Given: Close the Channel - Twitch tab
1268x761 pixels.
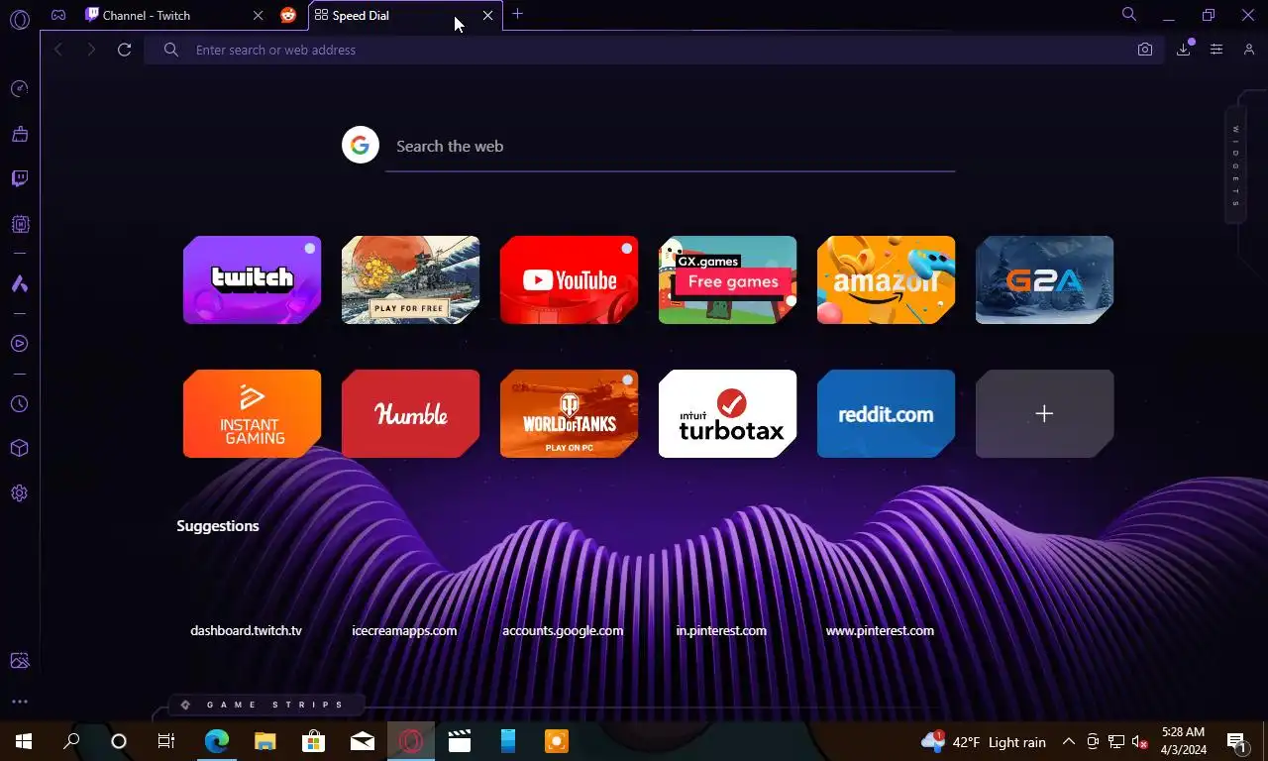Looking at the screenshot, I should (259, 16).
